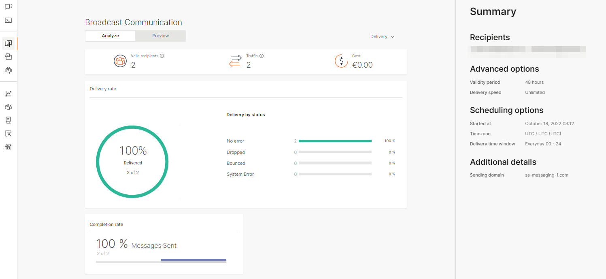Viewport: 606px width, 279px height.
Task: Open the people group icon in sidebar
Action: [8, 107]
